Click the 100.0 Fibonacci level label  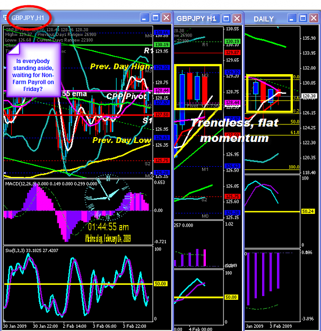[x=294, y=167]
